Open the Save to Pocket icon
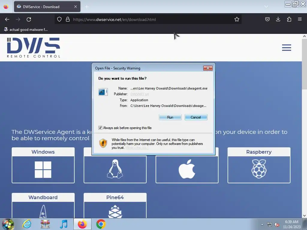Image resolution: width=307 pixels, height=230 pixels. [x=267, y=19]
